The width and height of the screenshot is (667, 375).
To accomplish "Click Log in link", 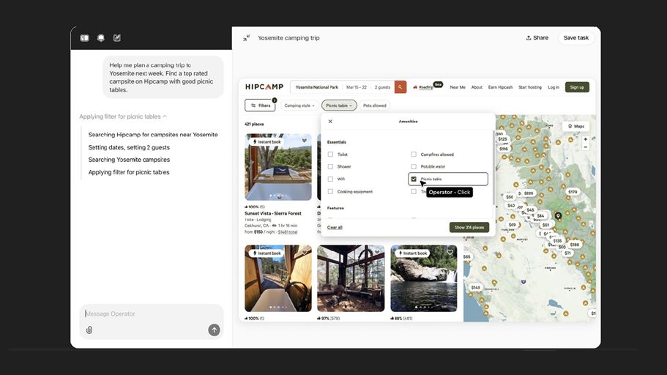I will pos(554,87).
